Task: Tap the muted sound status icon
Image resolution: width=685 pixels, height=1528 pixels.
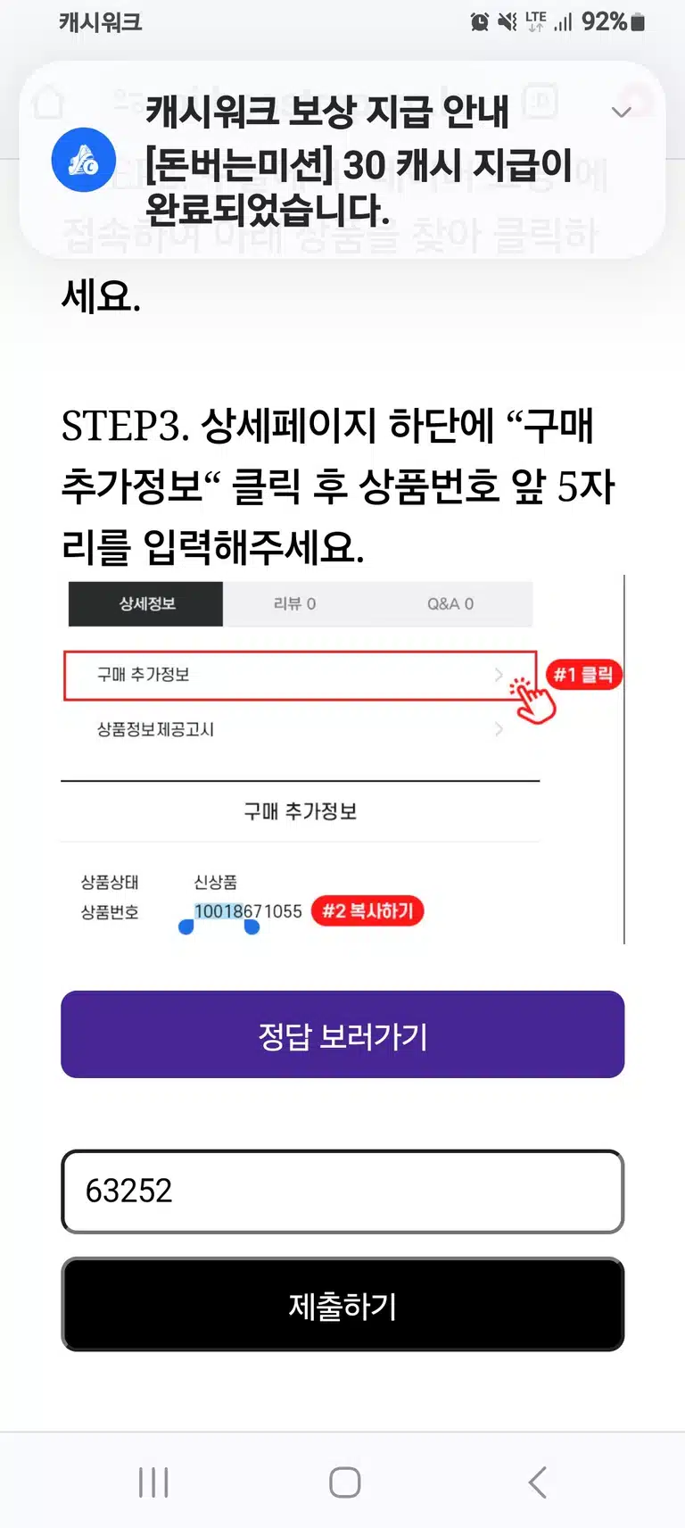Action: point(508,21)
